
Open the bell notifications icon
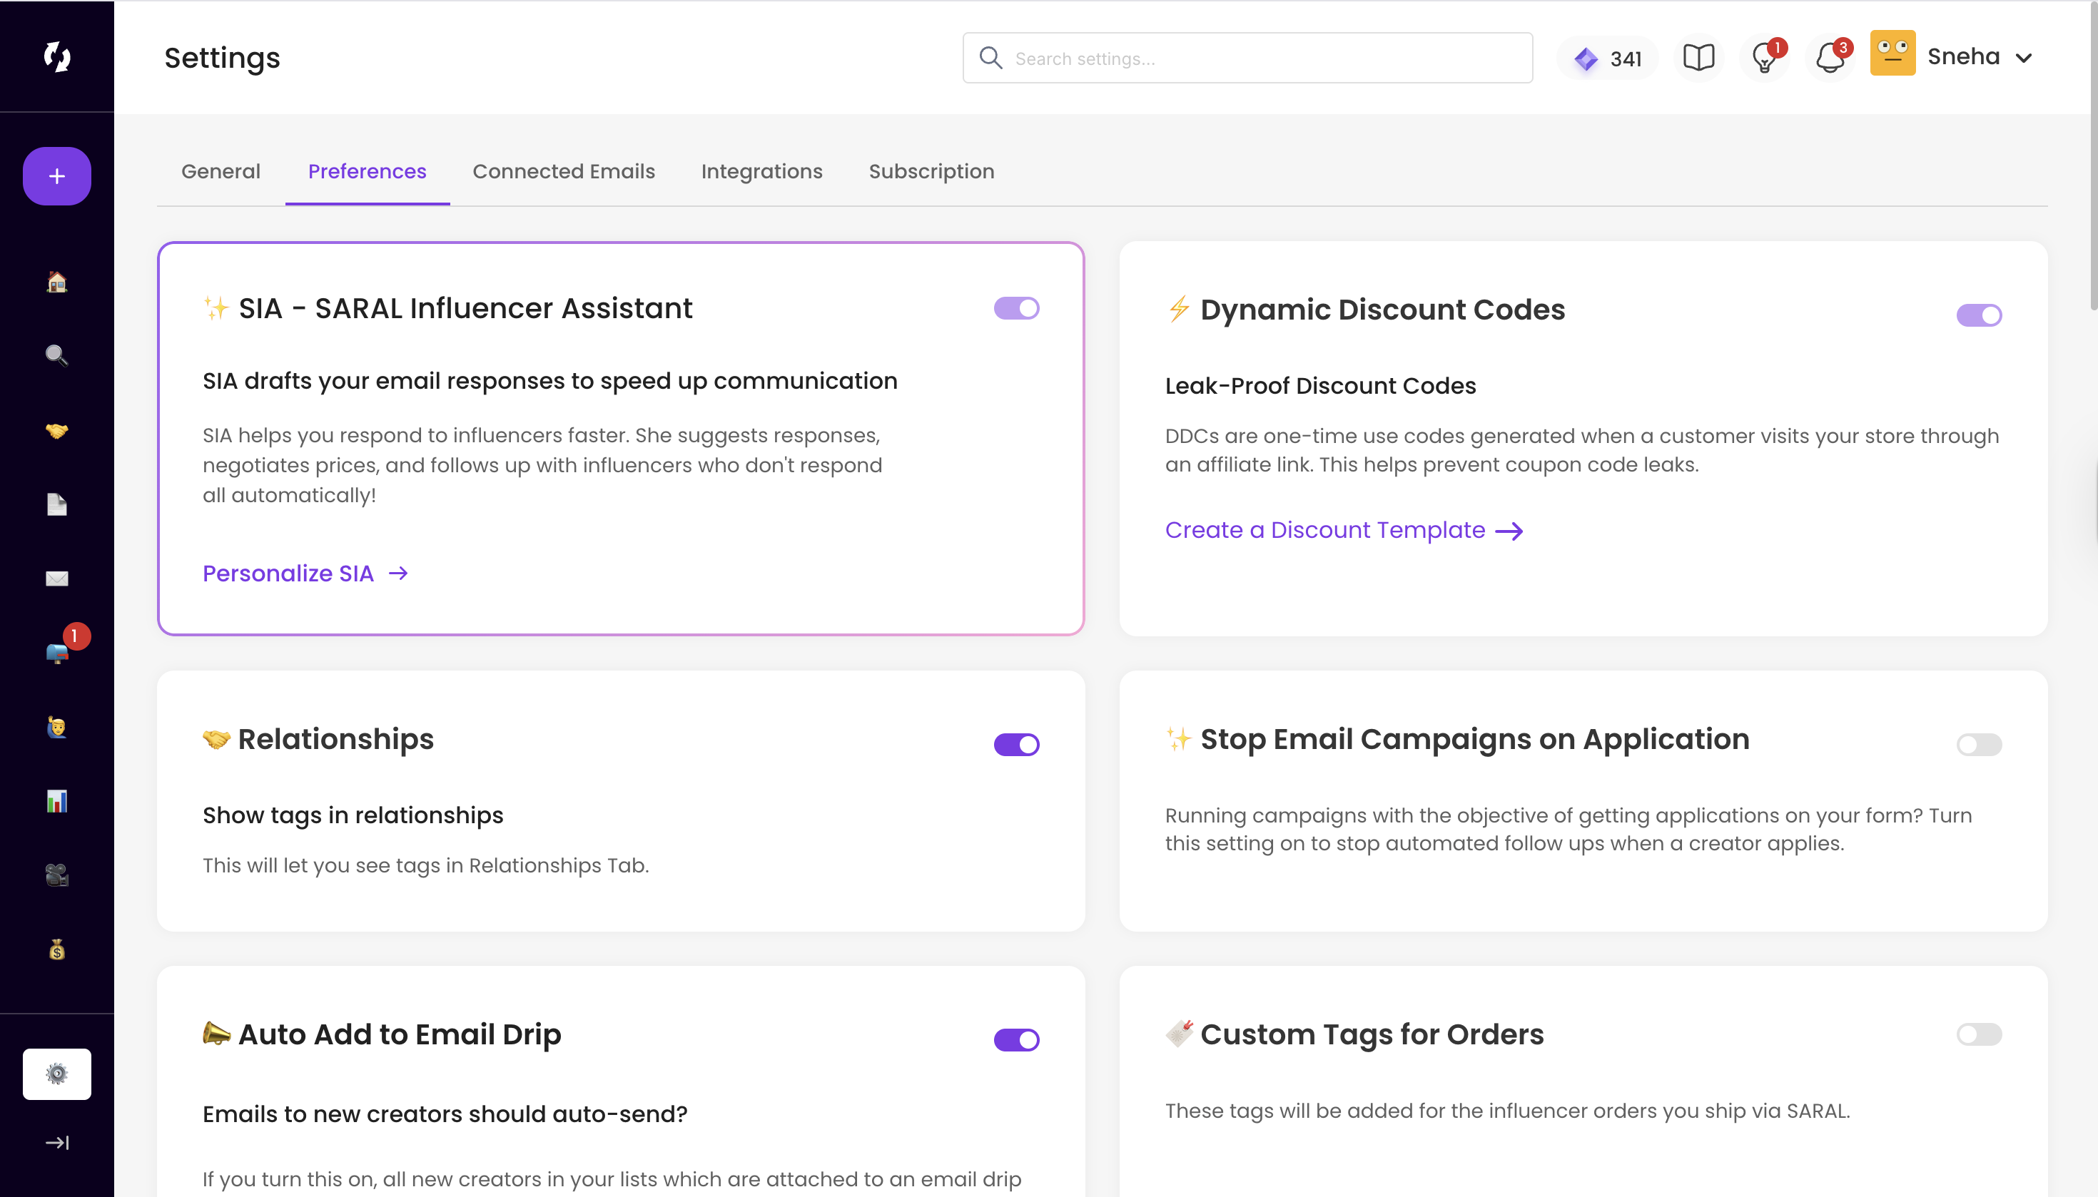pyautogui.click(x=1830, y=58)
